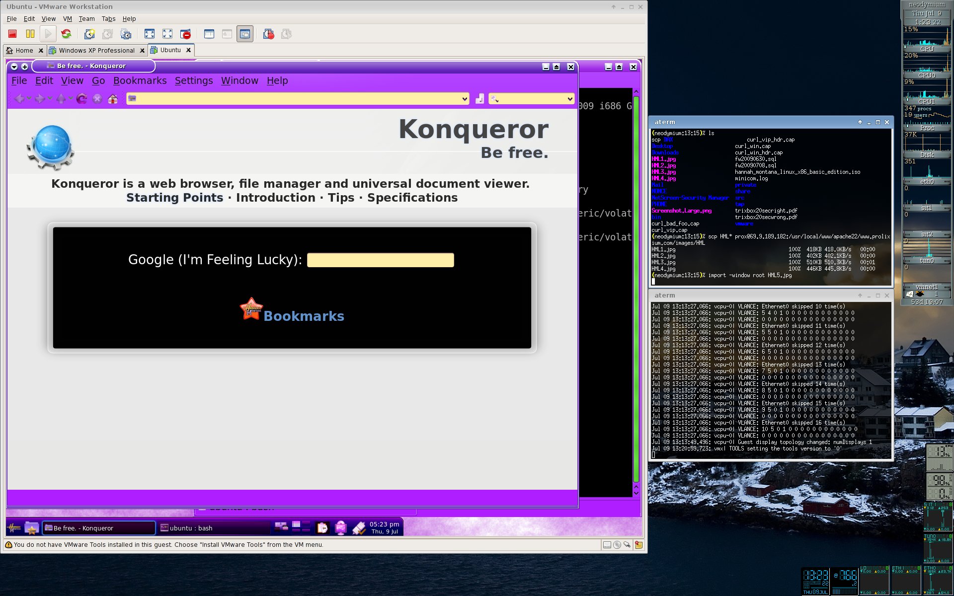This screenshot has height=596, width=954.
Task: Enter full screen mode with arrows icon
Action: tap(167, 34)
